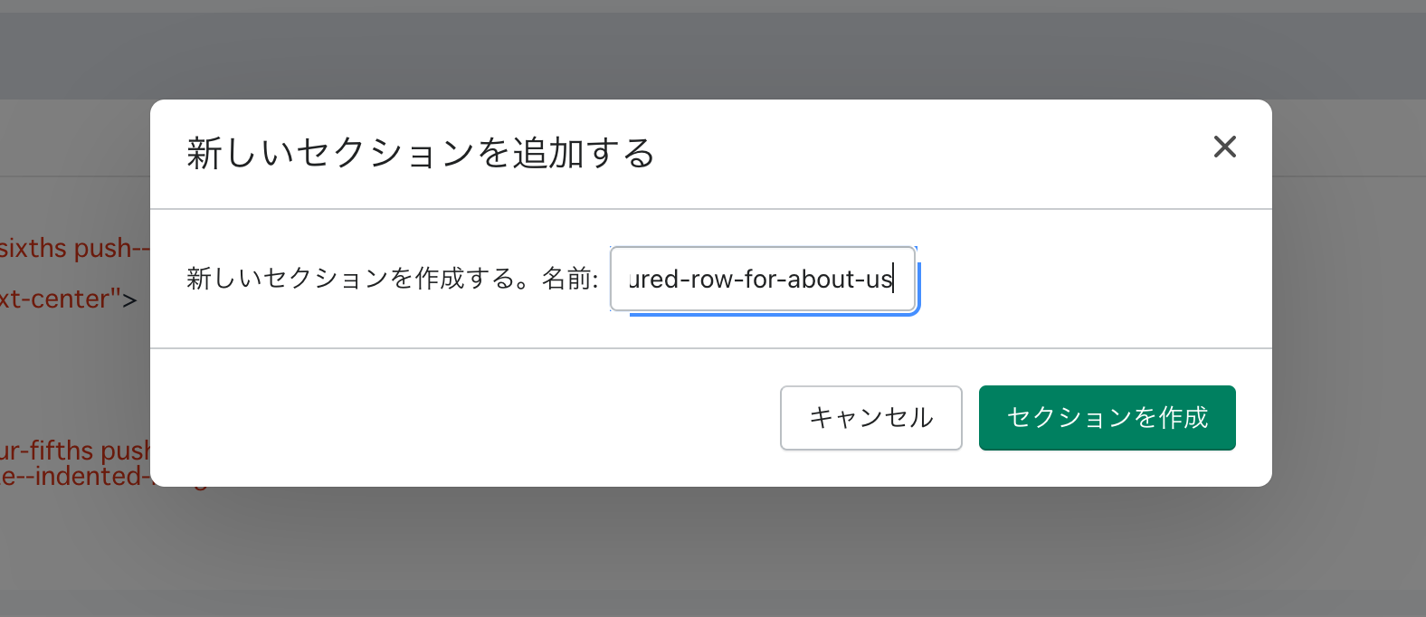Click blank dialog body right of name field
The height and width of the screenshot is (617, 1426).
1086,279
